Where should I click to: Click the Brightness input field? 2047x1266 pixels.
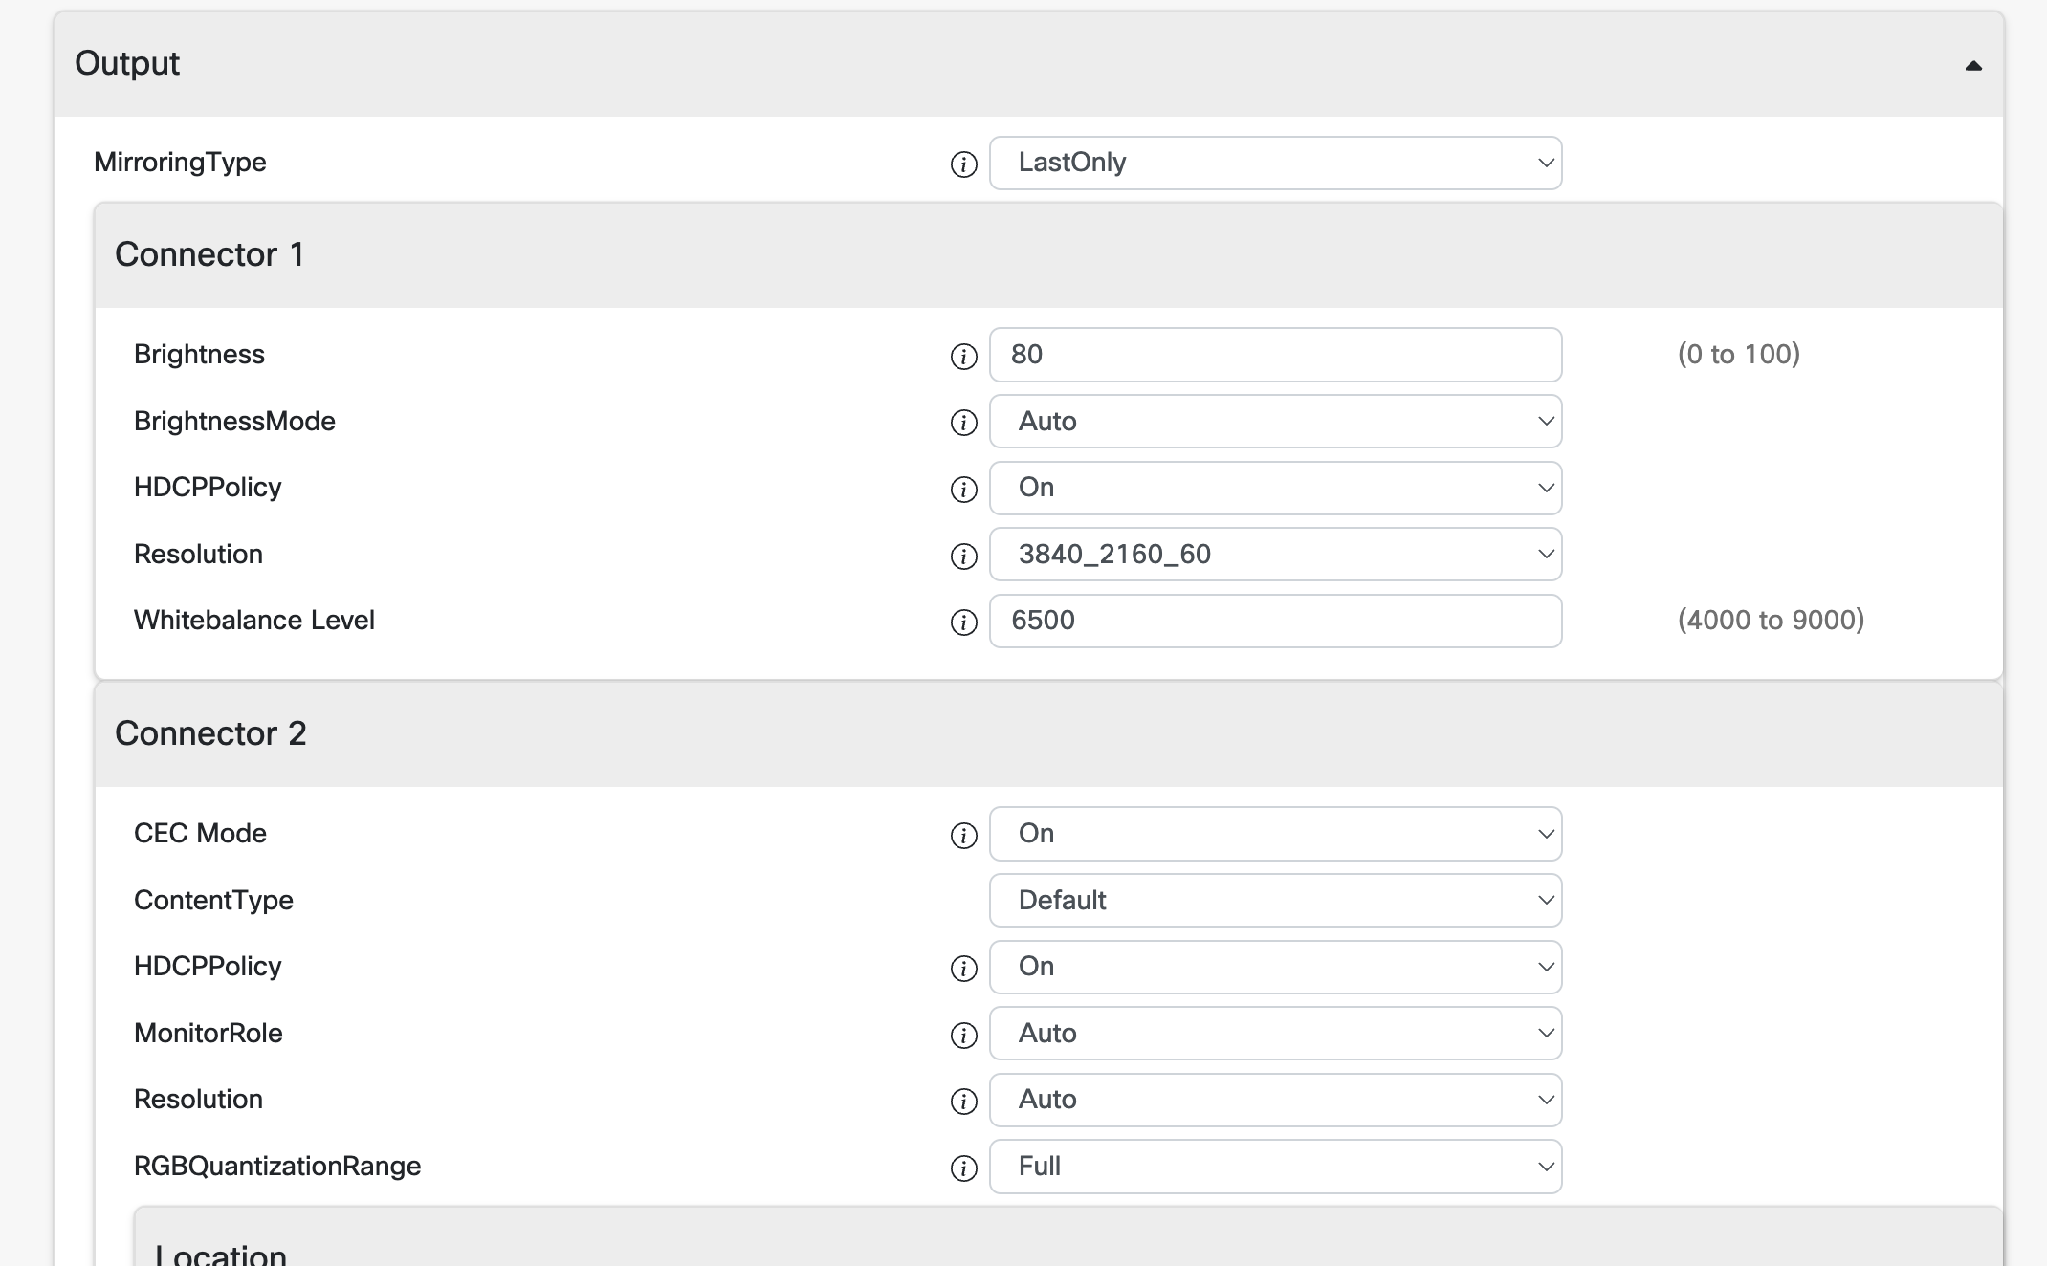tap(1275, 355)
